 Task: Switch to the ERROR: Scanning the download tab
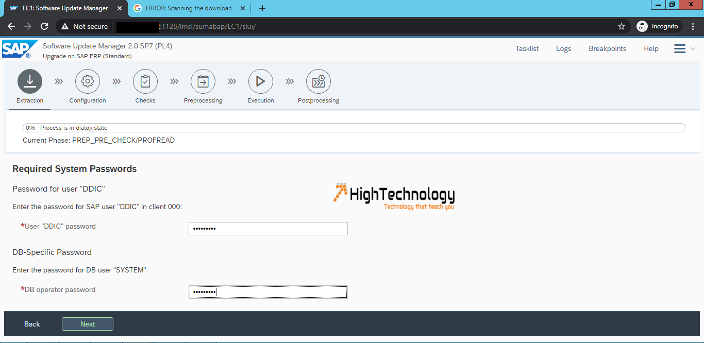click(190, 8)
